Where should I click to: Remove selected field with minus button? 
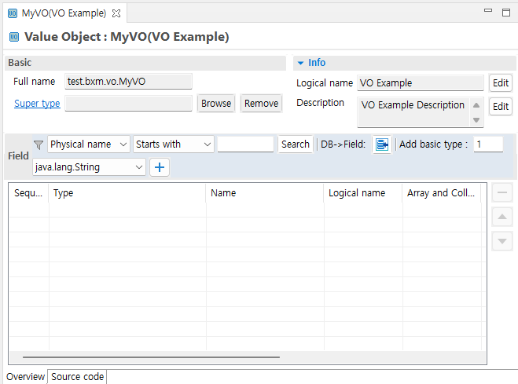click(502, 192)
